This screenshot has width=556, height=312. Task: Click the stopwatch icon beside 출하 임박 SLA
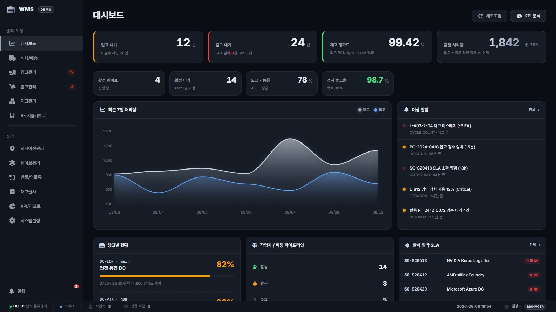tap(407, 245)
